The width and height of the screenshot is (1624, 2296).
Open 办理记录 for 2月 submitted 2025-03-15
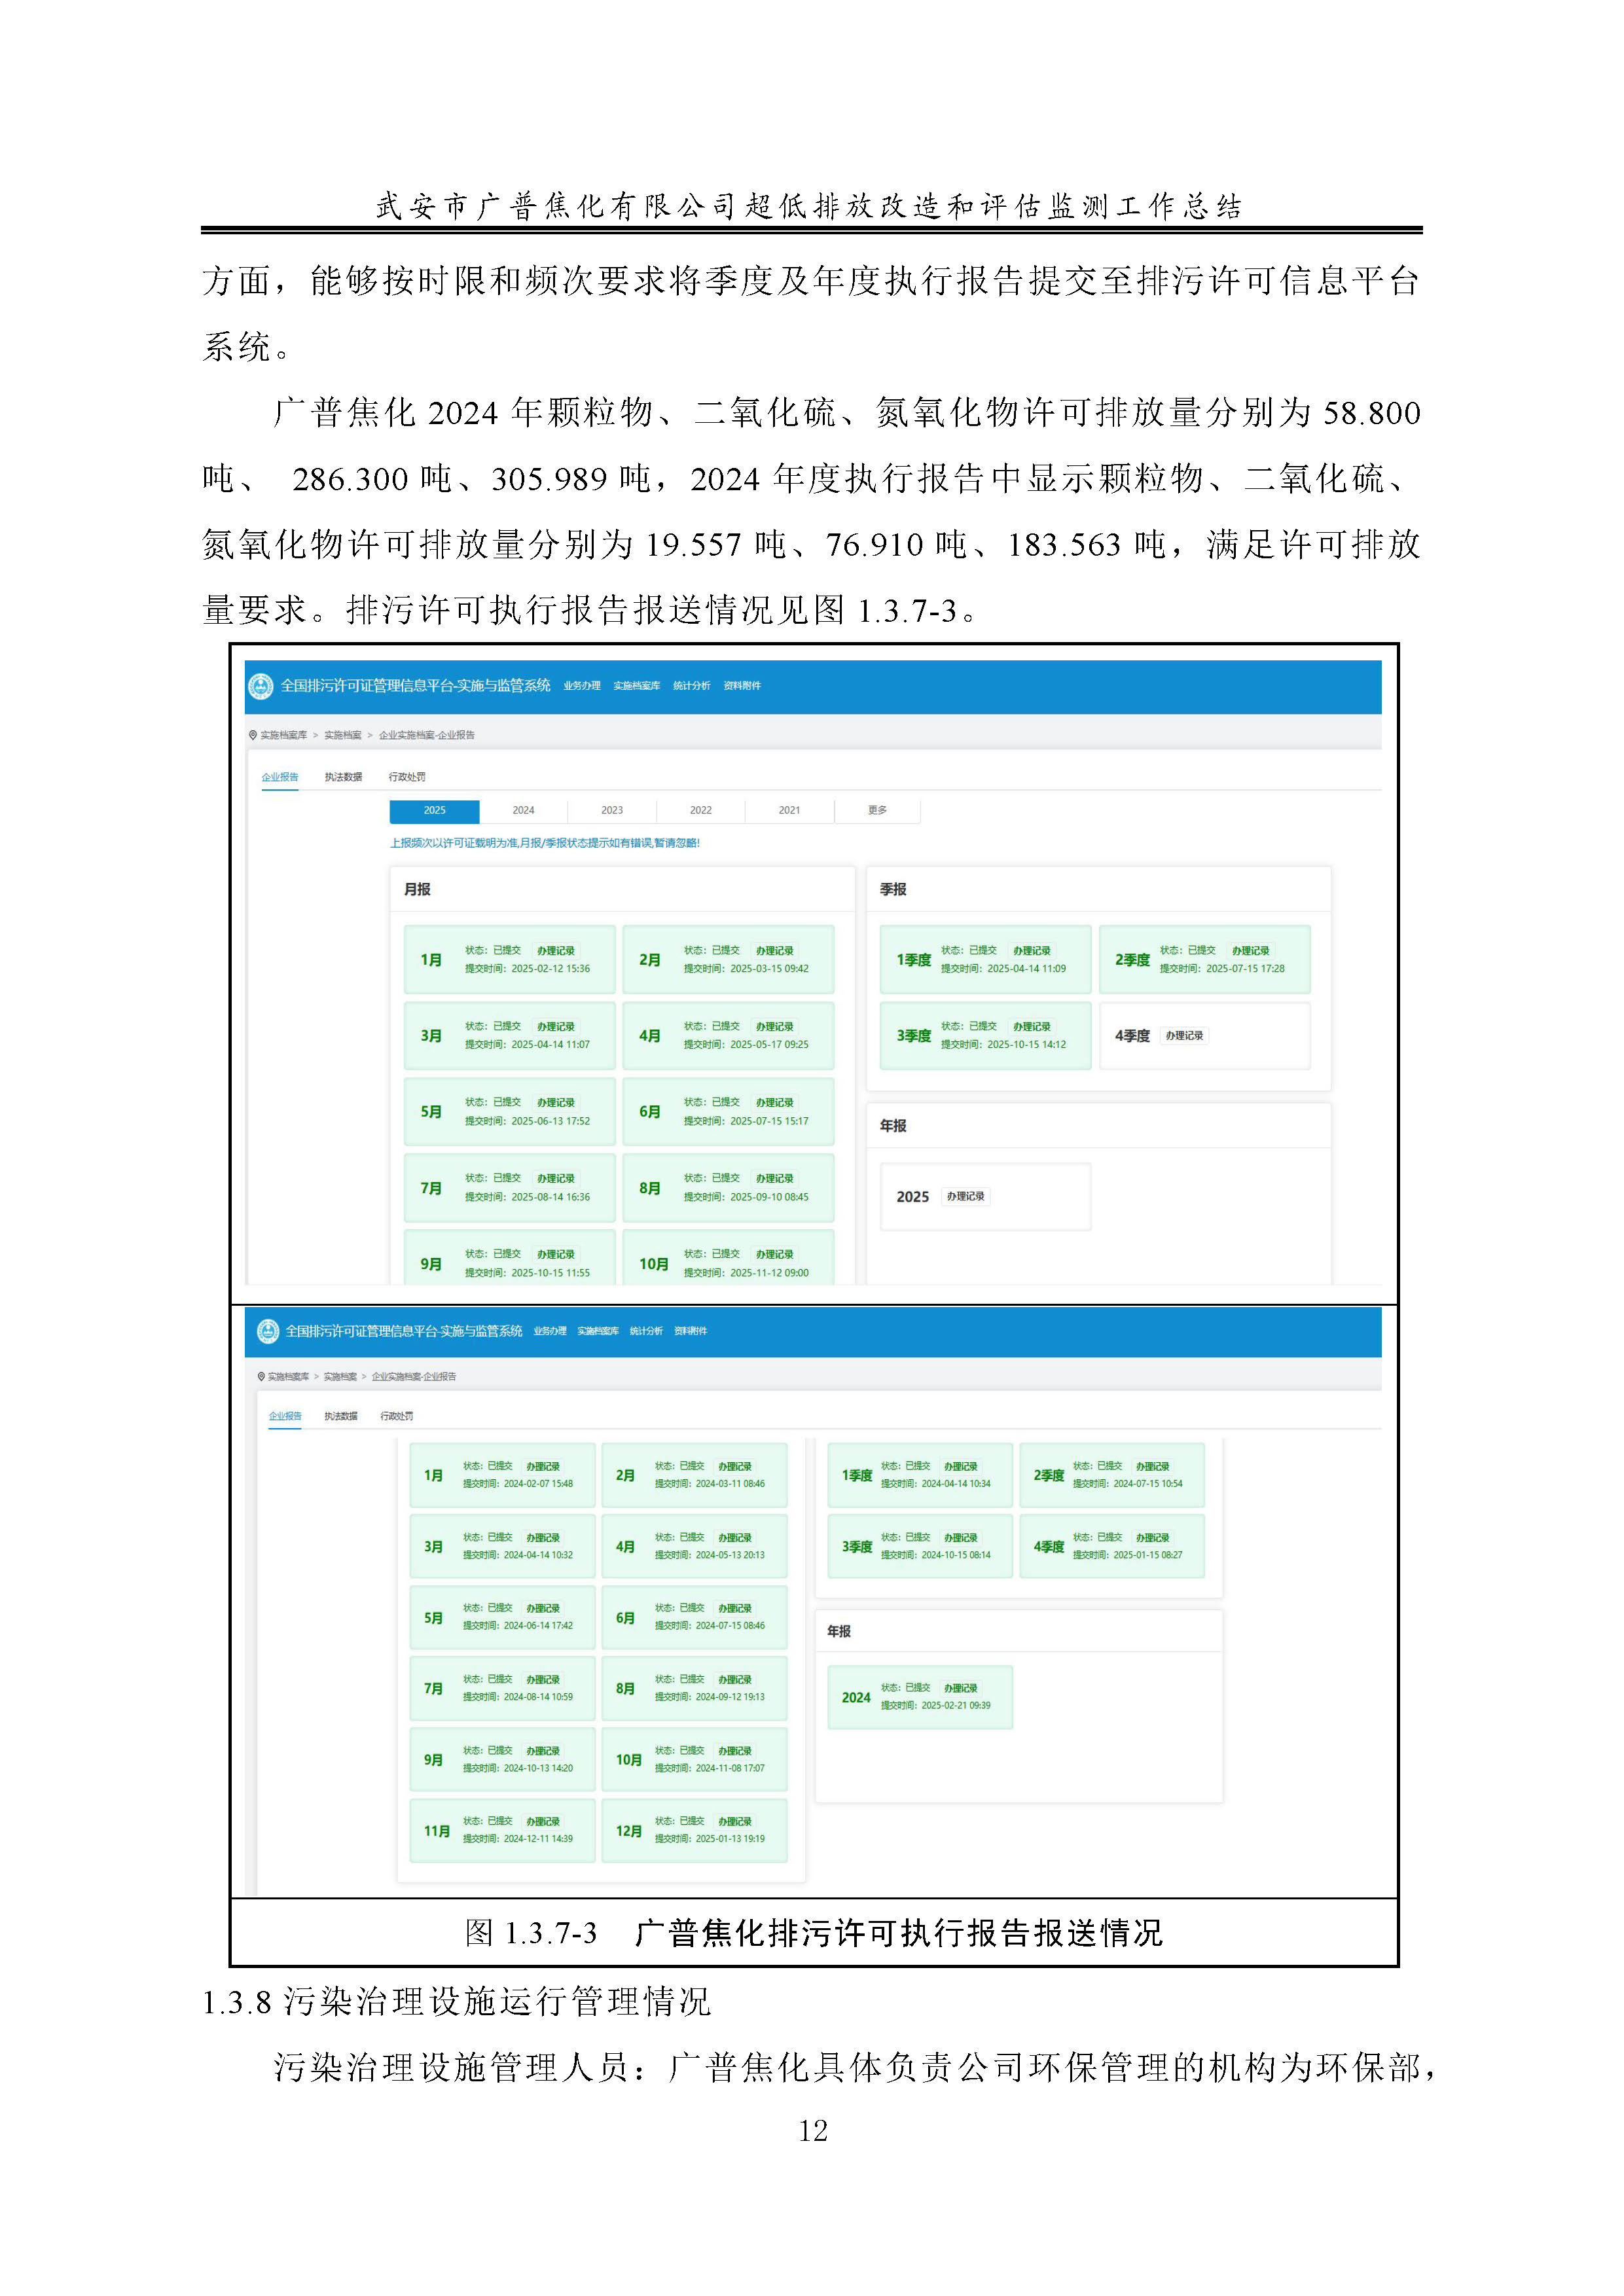click(775, 951)
